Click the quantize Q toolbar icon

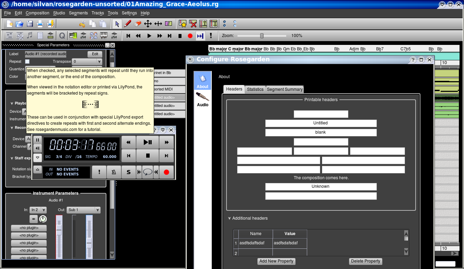(62, 36)
